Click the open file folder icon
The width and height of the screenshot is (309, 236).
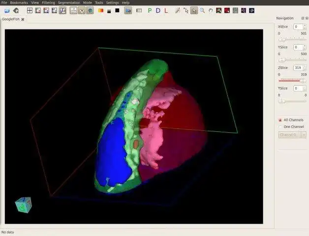[x=7, y=10]
